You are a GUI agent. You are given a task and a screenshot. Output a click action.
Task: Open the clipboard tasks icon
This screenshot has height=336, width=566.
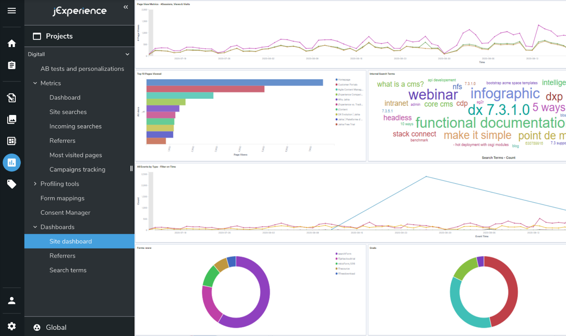click(12, 65)
